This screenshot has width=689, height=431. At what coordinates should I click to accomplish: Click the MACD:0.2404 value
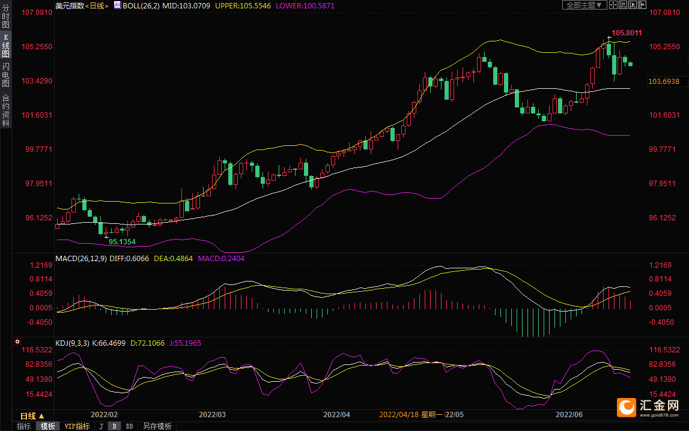point(221,259)
